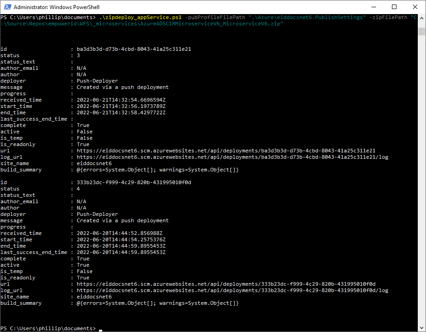The image size is (426, 332).
Task: Click the second deployment url ending in 010f0d
Action: (x=226, y=284)
